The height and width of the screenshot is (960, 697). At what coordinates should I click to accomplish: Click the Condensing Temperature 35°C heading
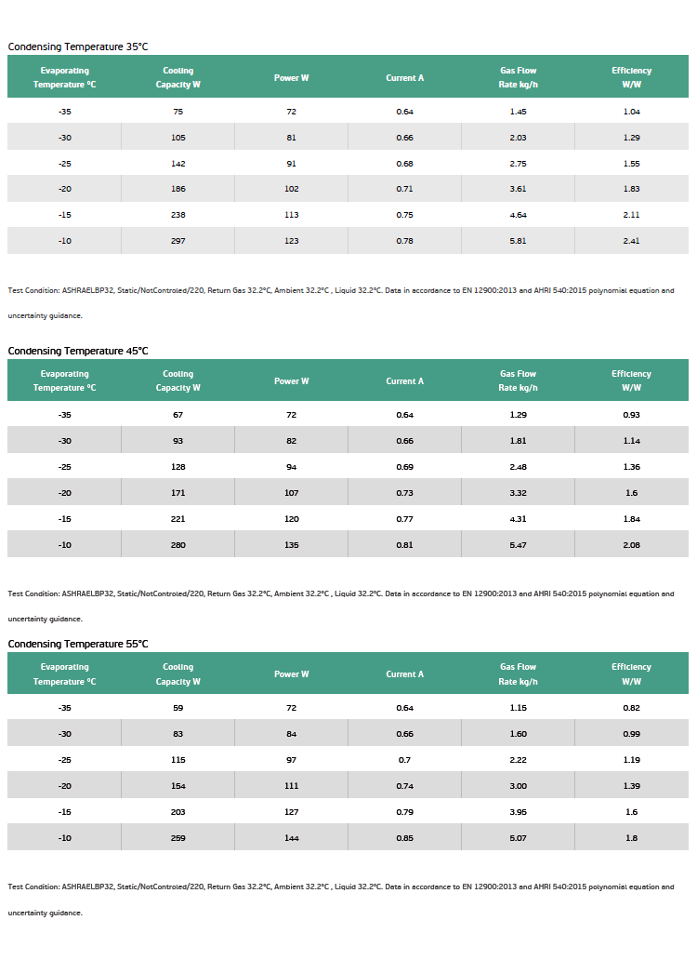pyautogui.click(x=78, y=47)
